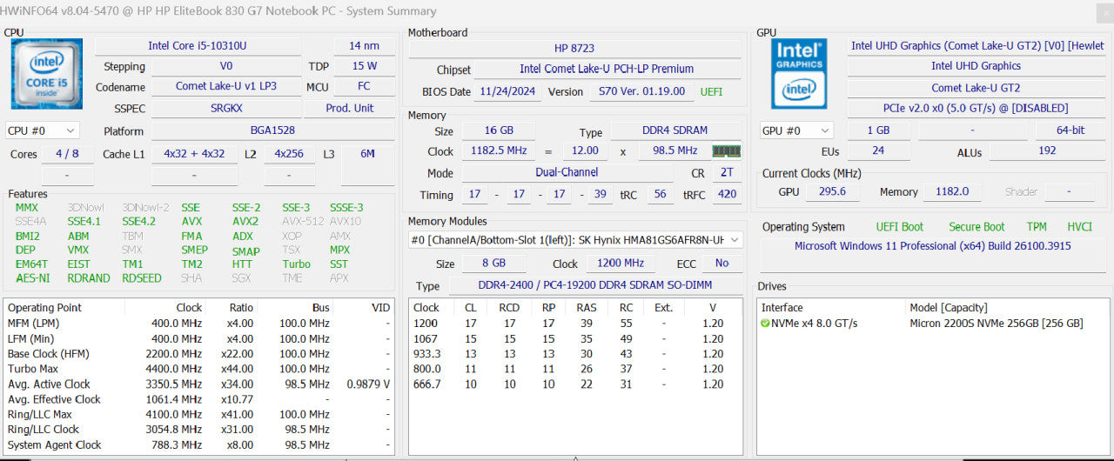The image size is (1114, 461).
Task: Click the MCU value FC
Action: point(364,87)
